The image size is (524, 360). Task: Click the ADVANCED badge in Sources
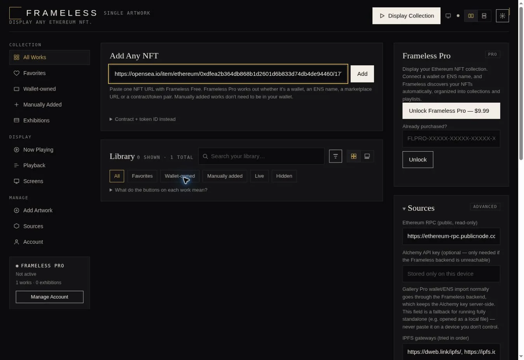485,207
